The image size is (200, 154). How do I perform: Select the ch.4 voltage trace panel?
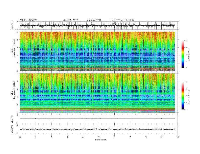coord(99,129)
